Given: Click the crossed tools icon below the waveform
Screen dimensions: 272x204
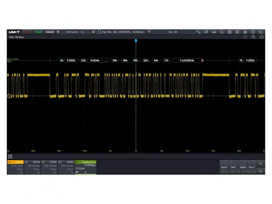Looking at the screenshot, I should pos(10,157).
